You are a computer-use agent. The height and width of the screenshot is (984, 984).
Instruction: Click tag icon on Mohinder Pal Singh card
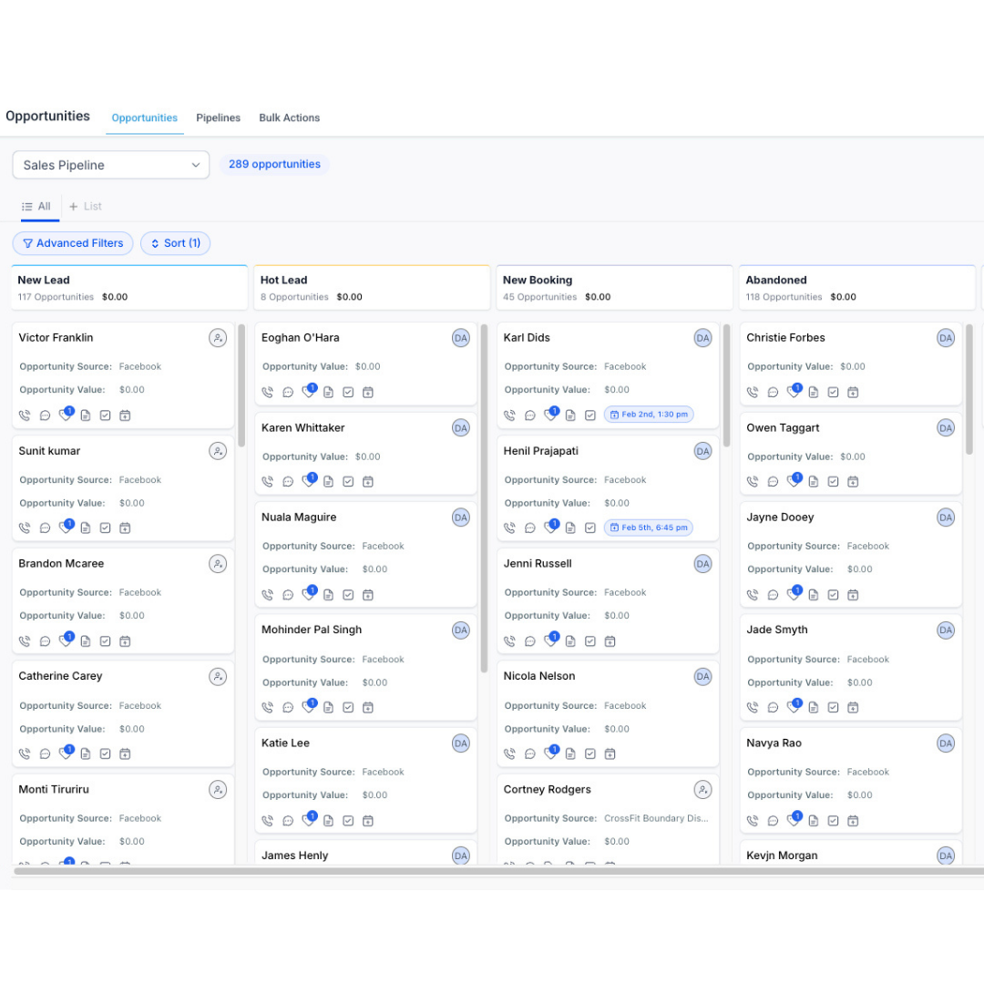[308, 706]
